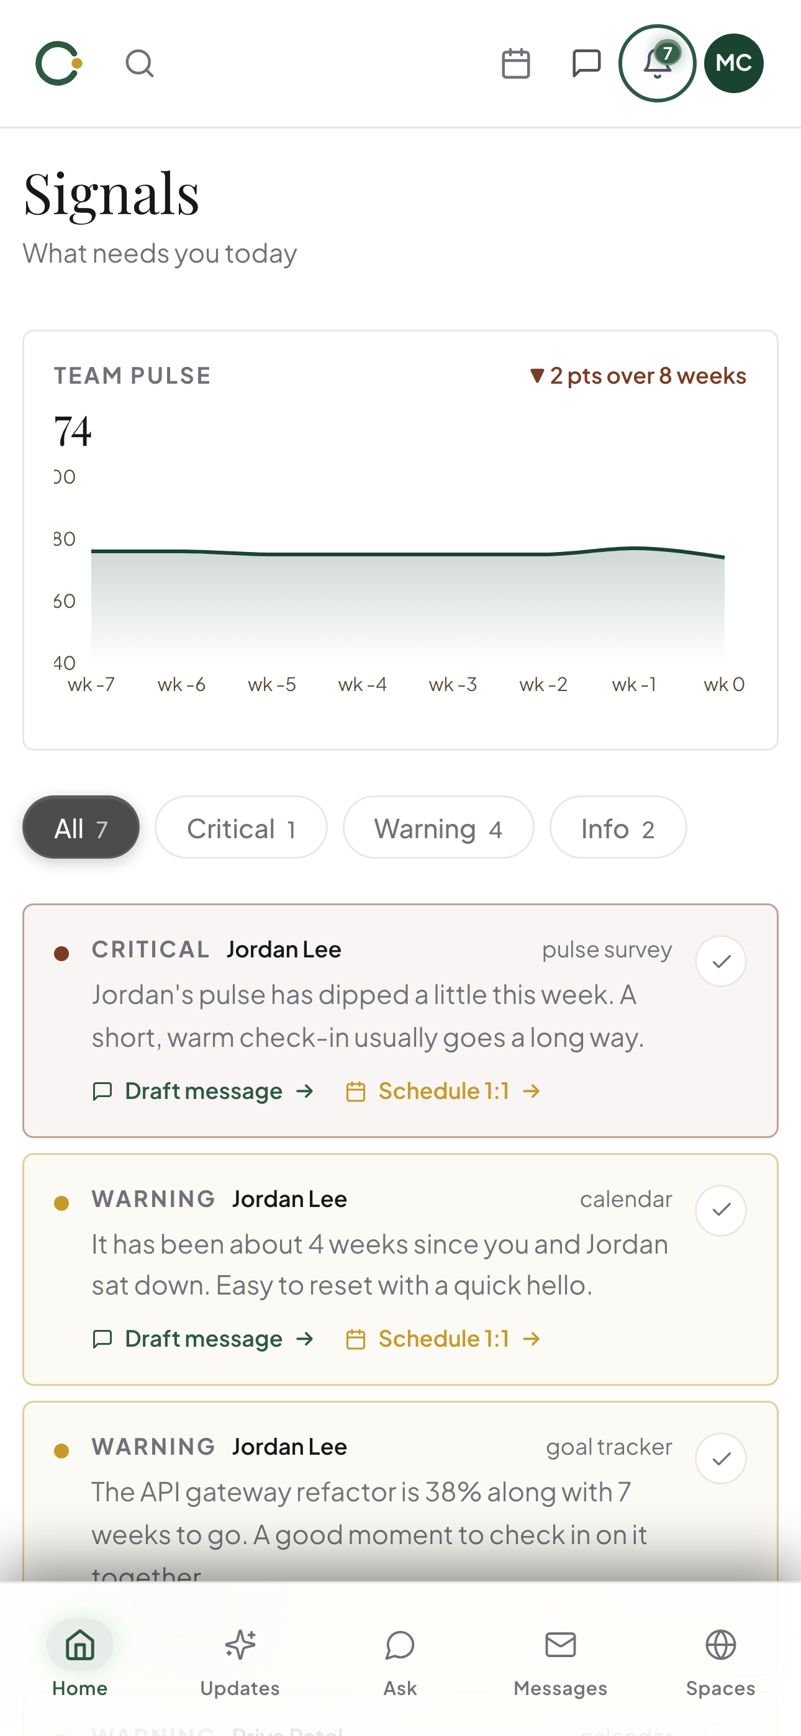Select the All 7 filter chip

point(81,828)
